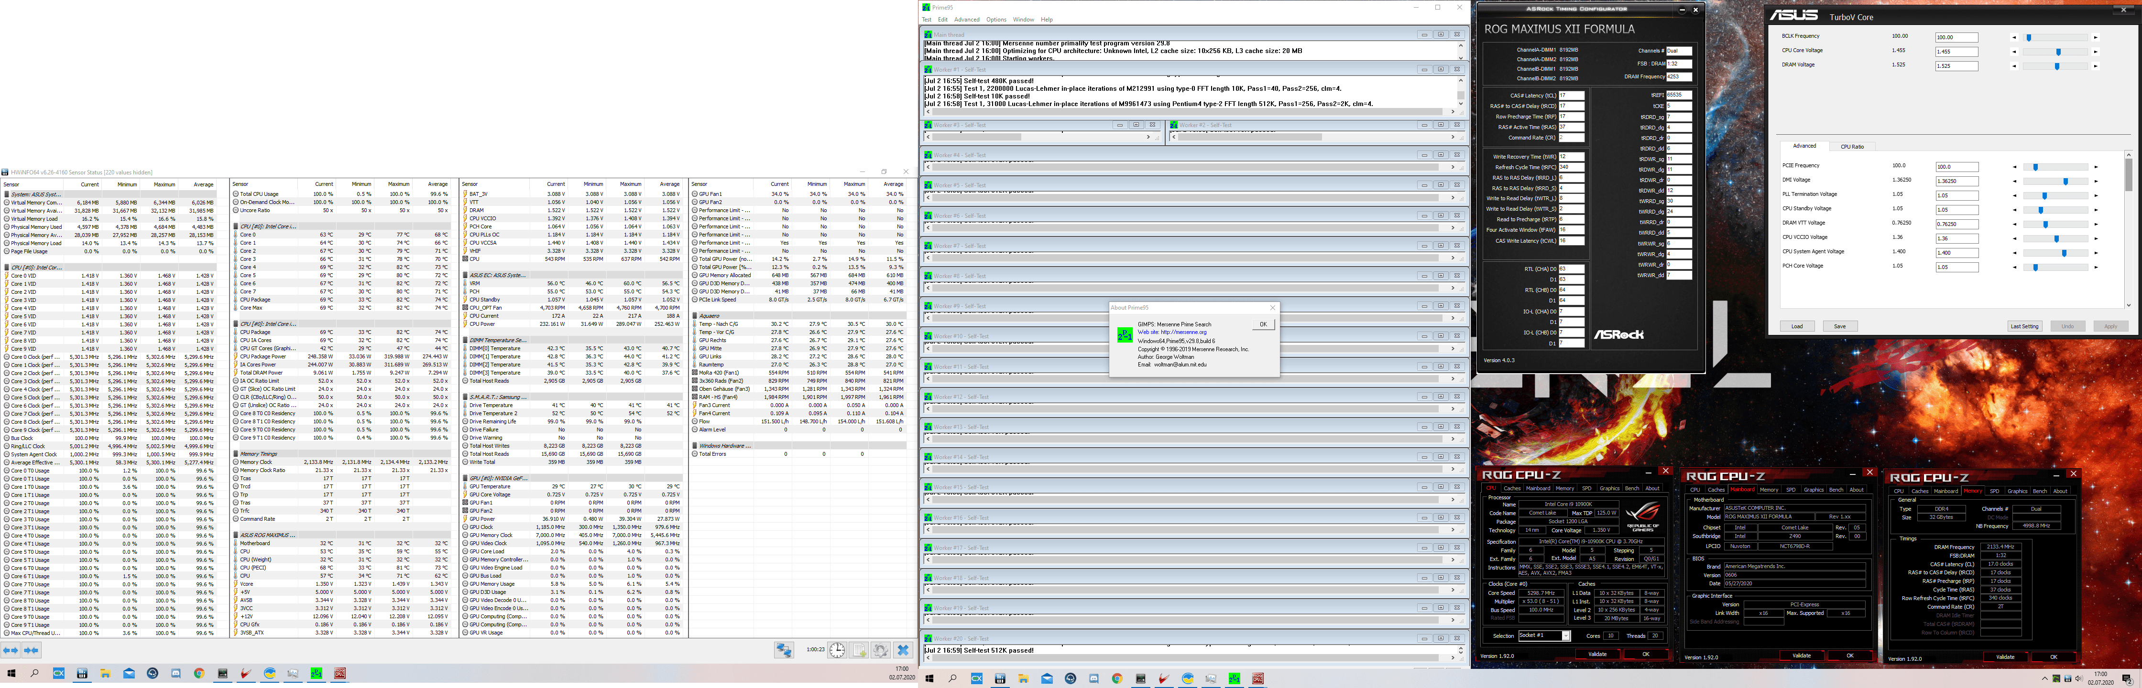Open SPD tab in first CPU-Z window
The image size is (2142, 688).
(x=1586, y=489)
